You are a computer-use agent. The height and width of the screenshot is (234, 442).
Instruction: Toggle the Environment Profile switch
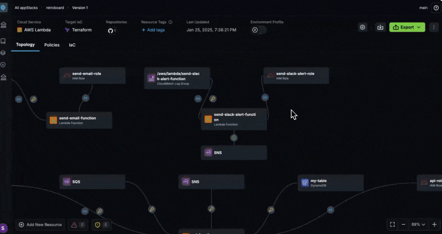(x=259, y=30)
